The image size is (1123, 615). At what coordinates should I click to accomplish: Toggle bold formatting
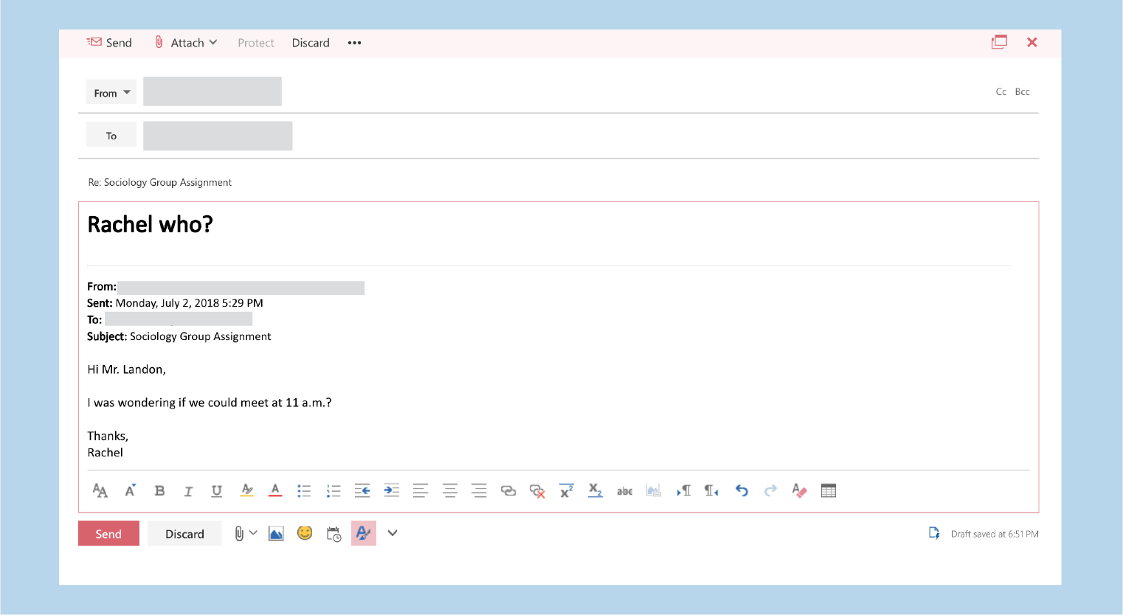(159, 490)
